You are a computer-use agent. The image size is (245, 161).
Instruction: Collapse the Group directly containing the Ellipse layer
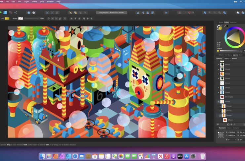220,115
